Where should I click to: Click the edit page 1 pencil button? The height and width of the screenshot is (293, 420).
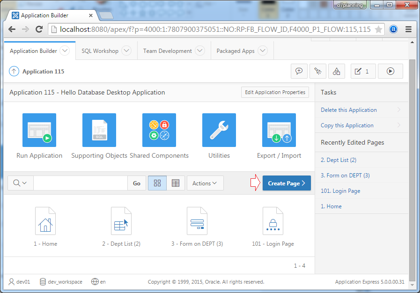(363, 71)
